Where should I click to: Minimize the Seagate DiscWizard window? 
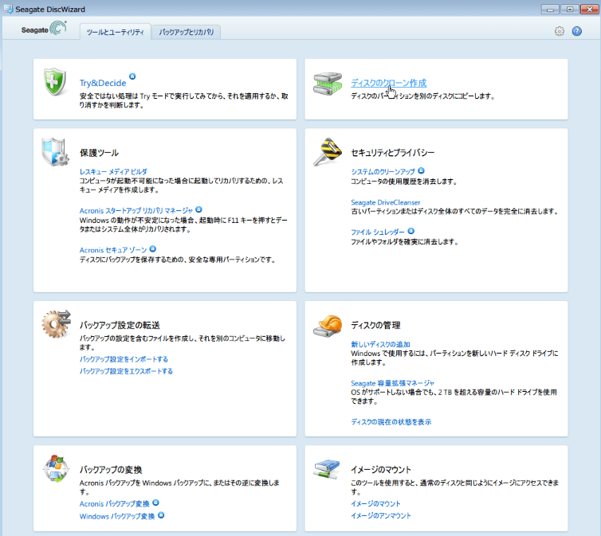550,10
